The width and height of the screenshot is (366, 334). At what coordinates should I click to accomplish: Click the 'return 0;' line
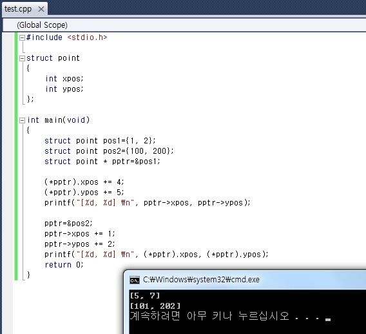[x=64, y=265]
